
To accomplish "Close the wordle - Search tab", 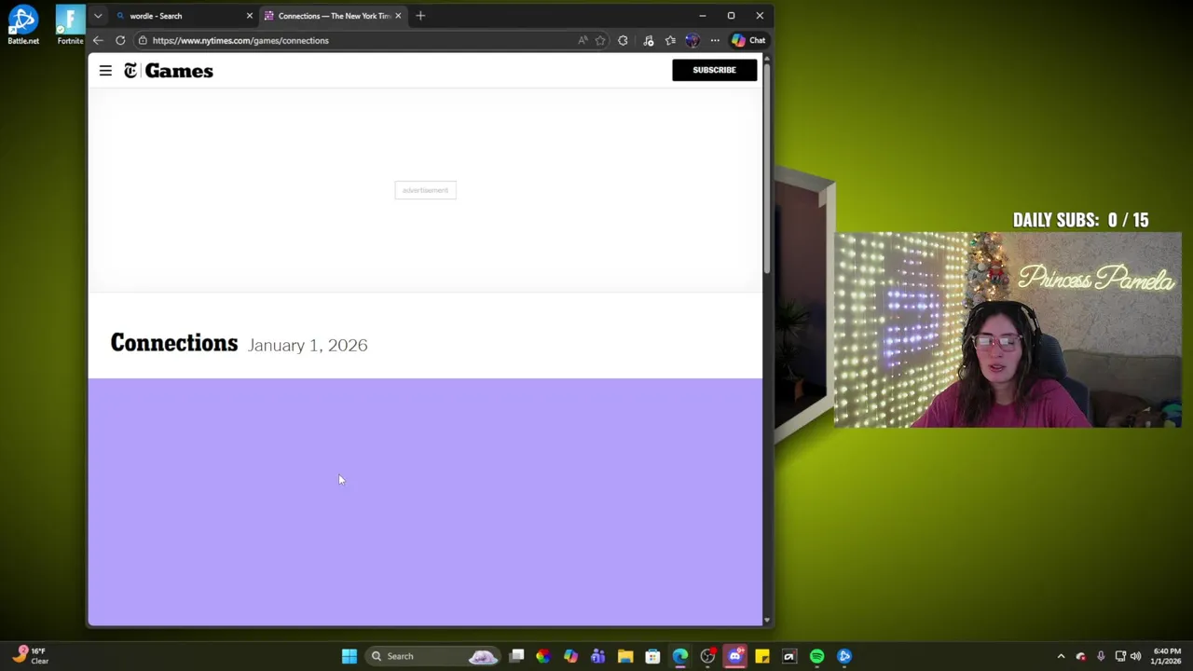I will pos(249,16).
